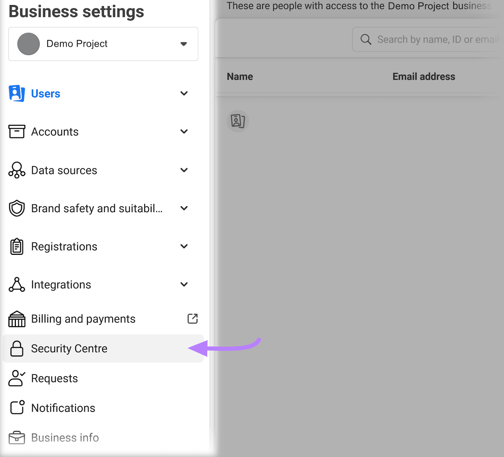Viewport: 504px width, 457px height.
Task: Click the Integrations nodes icon
Action: (x=16, y=284)
